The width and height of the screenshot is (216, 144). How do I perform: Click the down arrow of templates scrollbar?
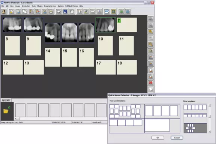(210, 132)
